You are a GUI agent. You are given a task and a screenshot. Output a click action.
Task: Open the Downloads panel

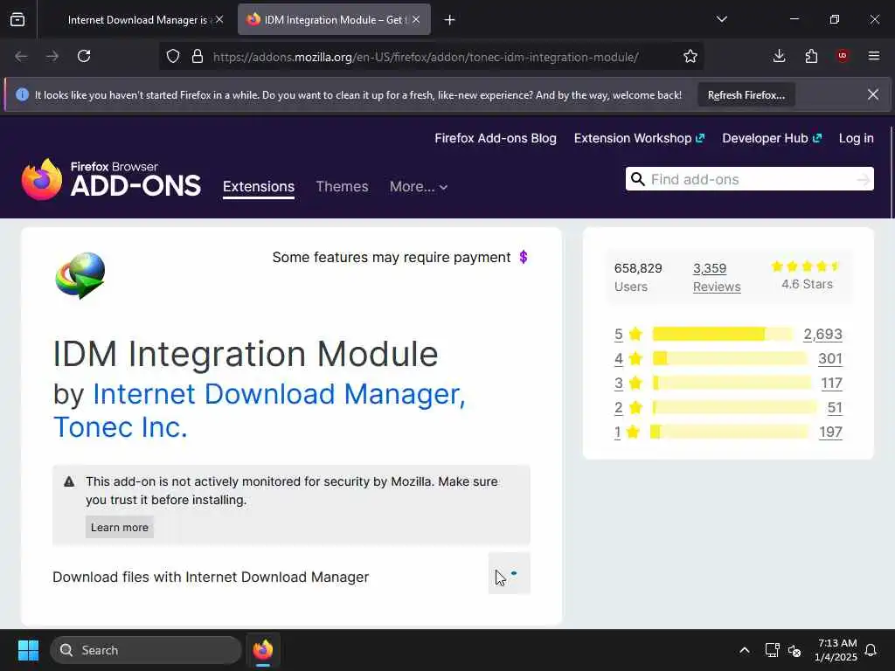[x=779, y=56]
